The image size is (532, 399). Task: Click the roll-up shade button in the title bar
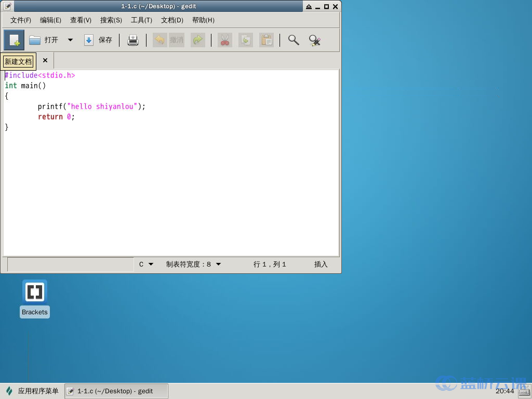click(x=309, y=6)
